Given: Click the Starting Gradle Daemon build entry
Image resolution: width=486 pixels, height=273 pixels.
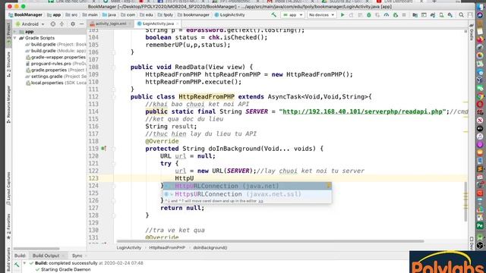Looking at the screenshot, I should tap(66, 270).
